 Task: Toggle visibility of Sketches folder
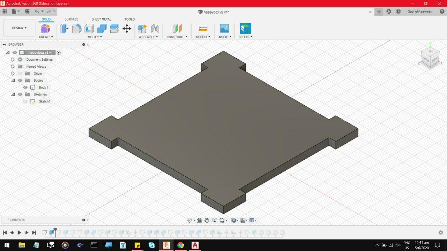(x=20, y=94)
